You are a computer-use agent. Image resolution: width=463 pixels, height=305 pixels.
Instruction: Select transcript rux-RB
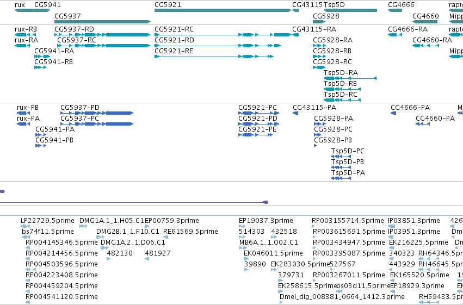26,29
